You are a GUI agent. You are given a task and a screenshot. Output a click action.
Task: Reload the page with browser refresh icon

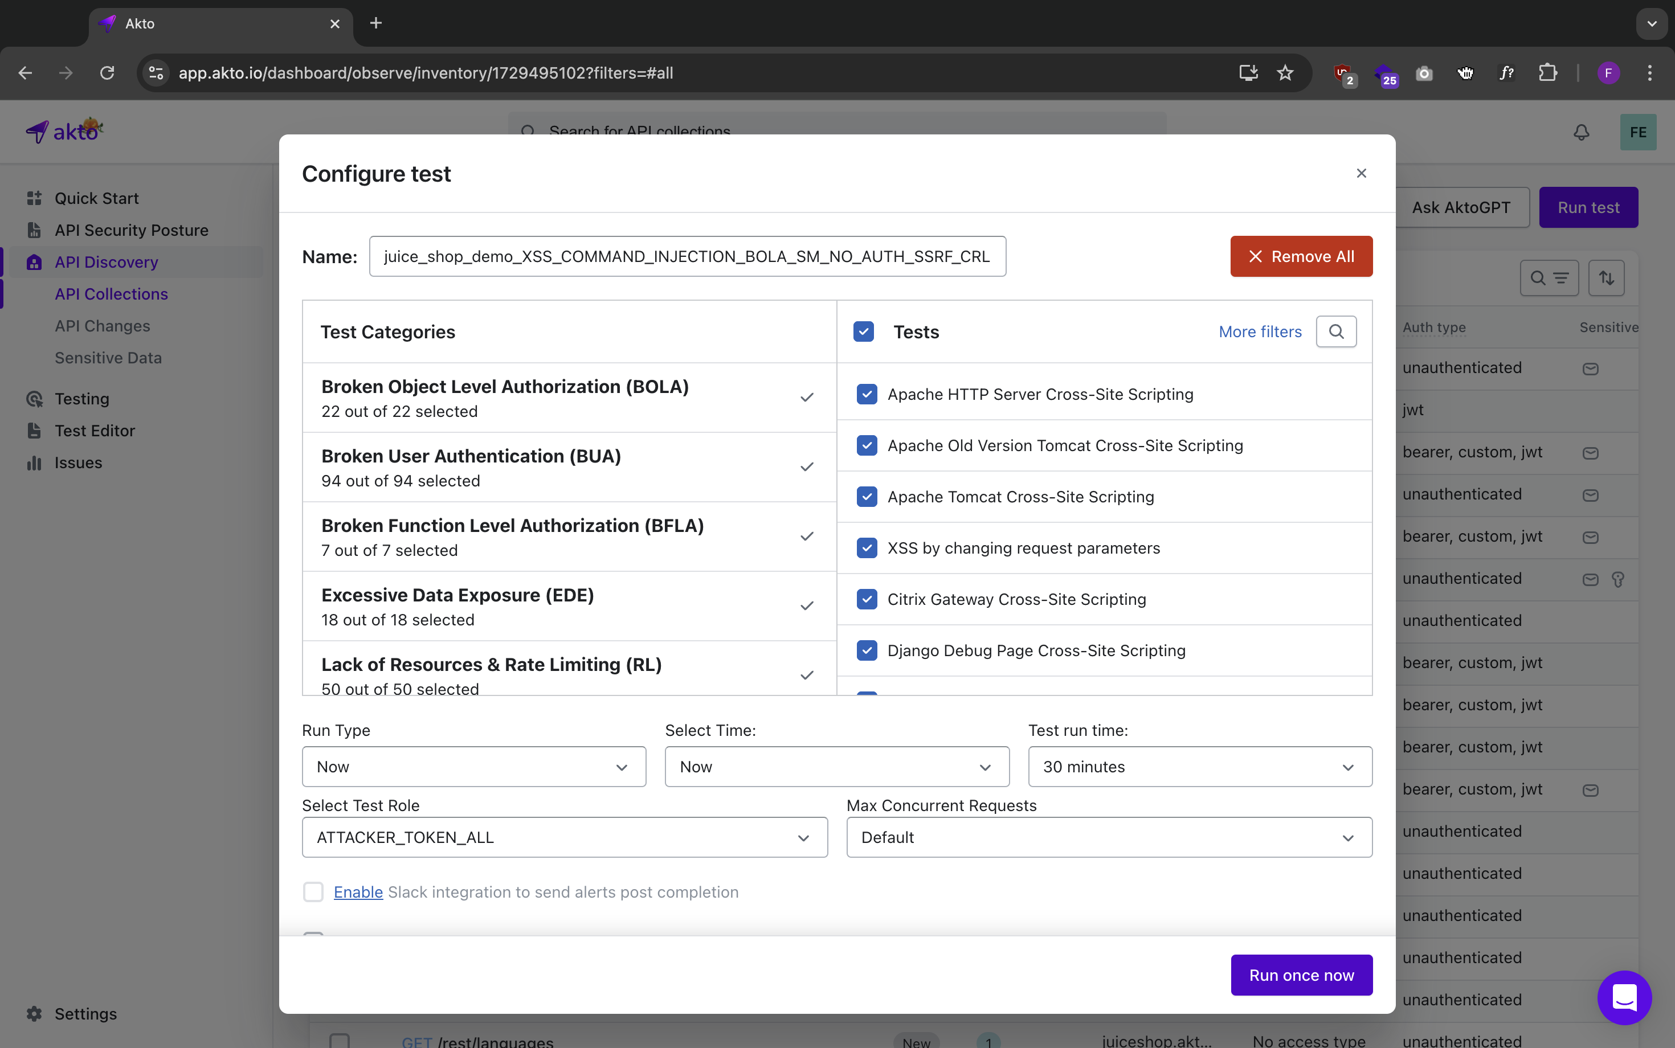click(x=107, y=73)
